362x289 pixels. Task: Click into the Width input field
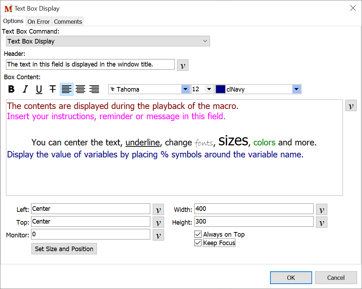(253, 209)
